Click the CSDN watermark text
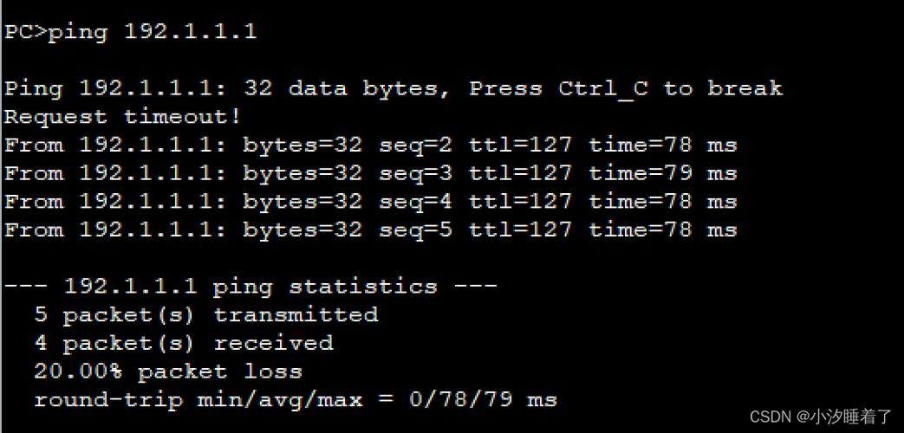904x433 pixels. tap(821, 417)
